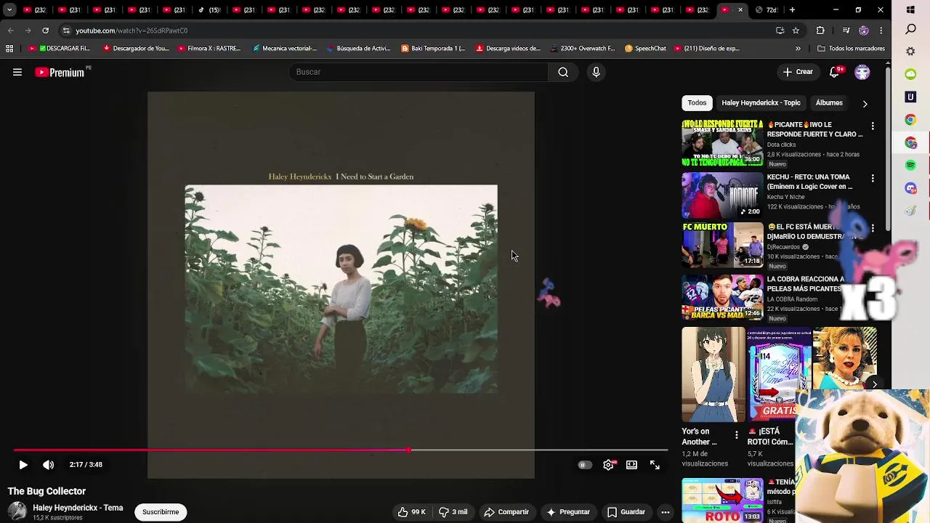Open Yor's on Another anime thumbnail
The width and height of the screenshot is (930, 523).
pyautogui.click(x=713, y=374)
